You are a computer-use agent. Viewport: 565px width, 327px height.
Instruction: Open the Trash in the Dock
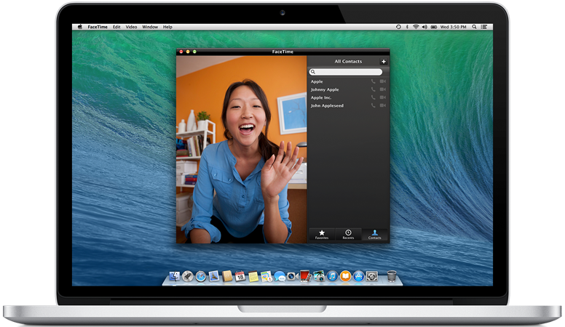point(392,276)
